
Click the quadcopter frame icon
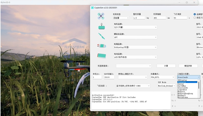coord(101,16)
